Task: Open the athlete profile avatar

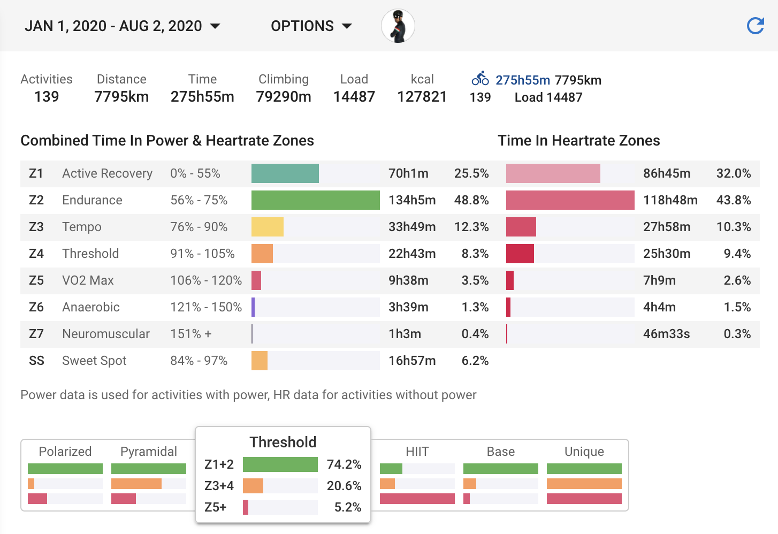Action: pos(398,25)
